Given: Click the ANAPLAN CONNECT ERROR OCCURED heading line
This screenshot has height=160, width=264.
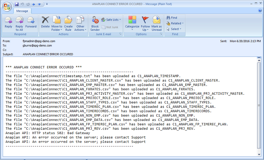Looking at the screenshot, I should pos(44,67).
